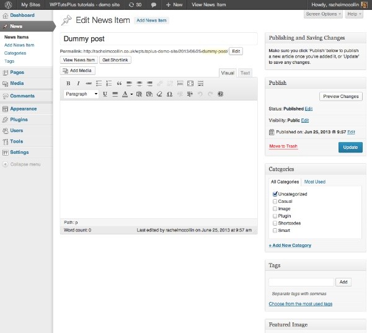This screenshot has width=372, height=333.
Task: Apply underline formatting
Action: coord(105,94)
